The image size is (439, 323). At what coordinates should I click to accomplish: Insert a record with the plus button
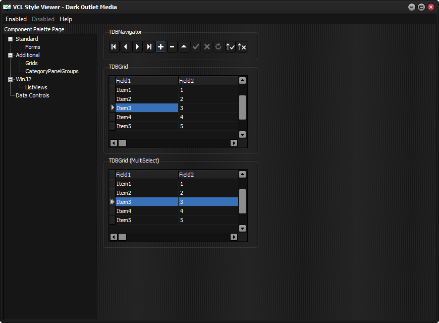click(x=160, y=47)
